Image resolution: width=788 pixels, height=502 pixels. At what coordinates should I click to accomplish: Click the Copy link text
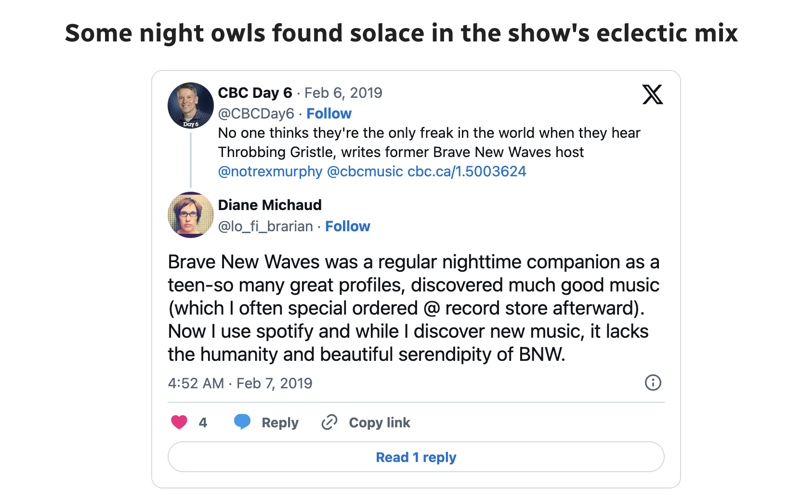[380, 423]
